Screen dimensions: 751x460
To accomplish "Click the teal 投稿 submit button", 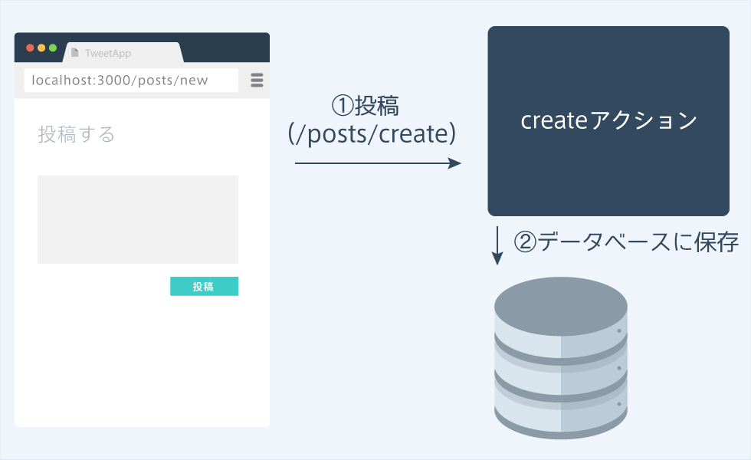I will click(204, 286).
